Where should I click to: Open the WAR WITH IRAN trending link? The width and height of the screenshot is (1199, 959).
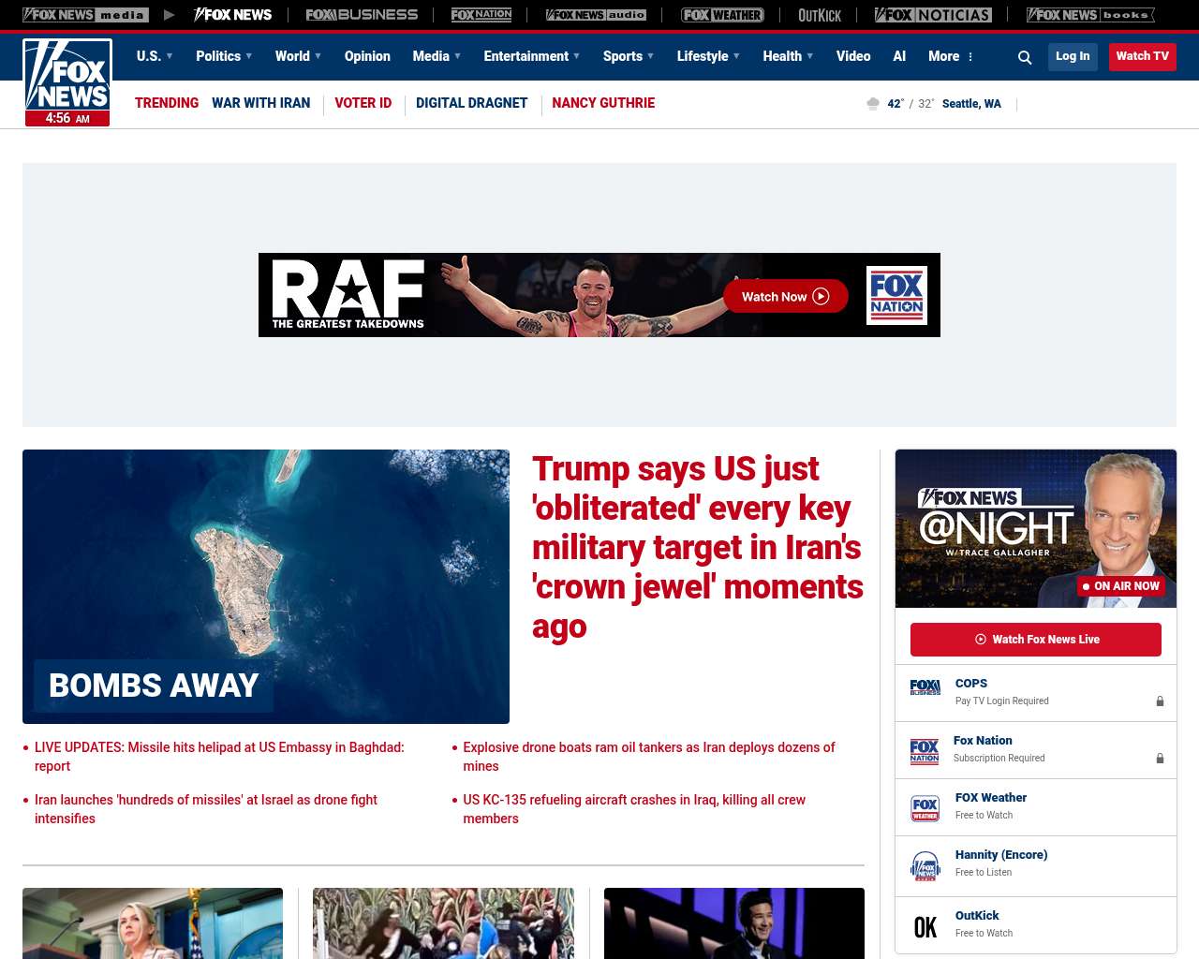[260, 103]
